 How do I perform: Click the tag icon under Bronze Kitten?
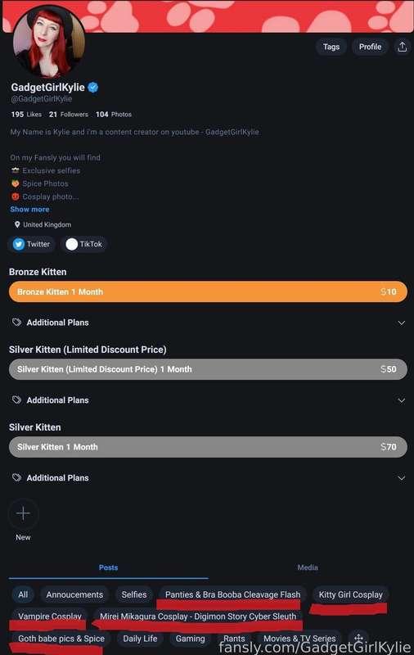pos(16,322)
